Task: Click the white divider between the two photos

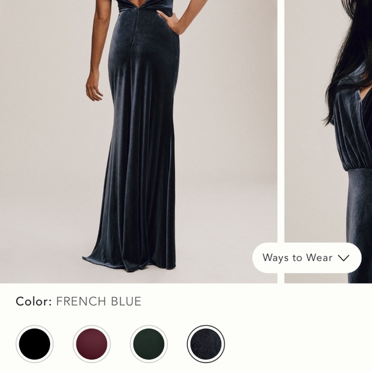Action: click(281, 141)
